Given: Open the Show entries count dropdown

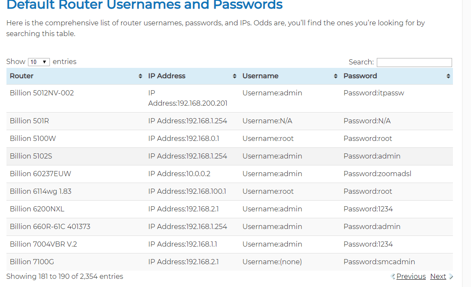Looking at the screenshot, I should pos(39,62).
